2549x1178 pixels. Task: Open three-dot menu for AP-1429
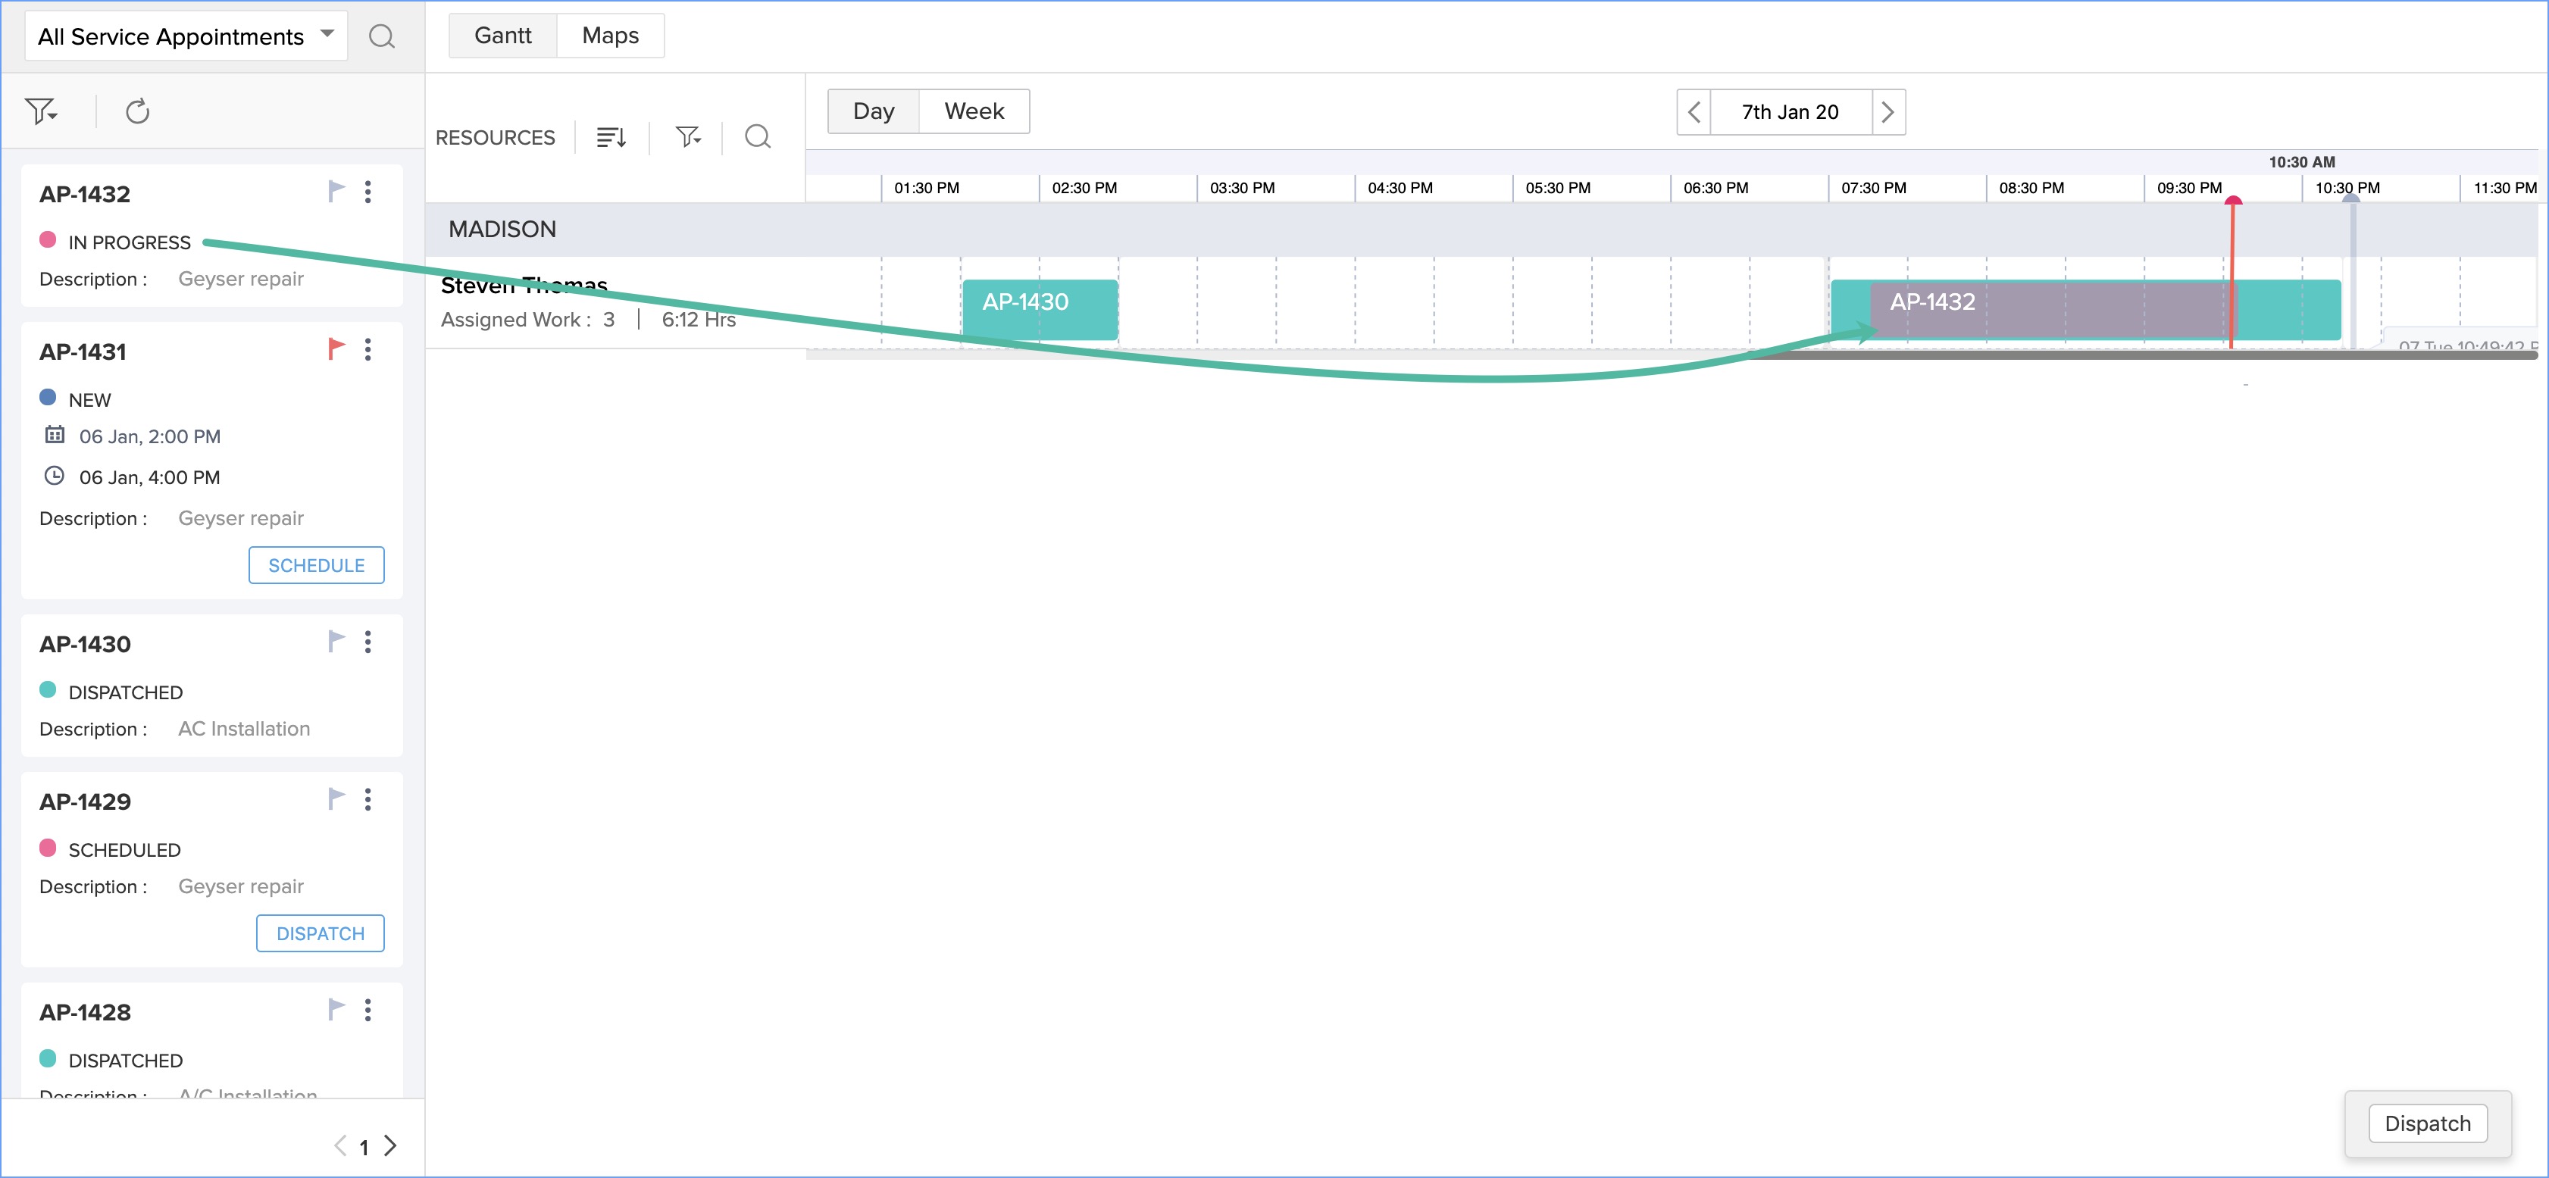(x=368, y=799)
